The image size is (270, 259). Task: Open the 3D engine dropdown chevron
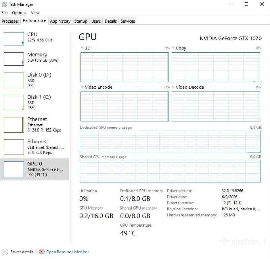tap(82, 48)
